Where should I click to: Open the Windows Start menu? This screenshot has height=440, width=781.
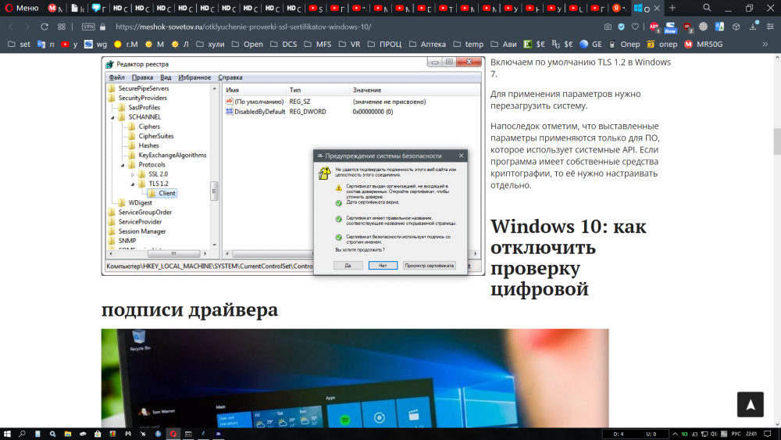click(7, 434)
